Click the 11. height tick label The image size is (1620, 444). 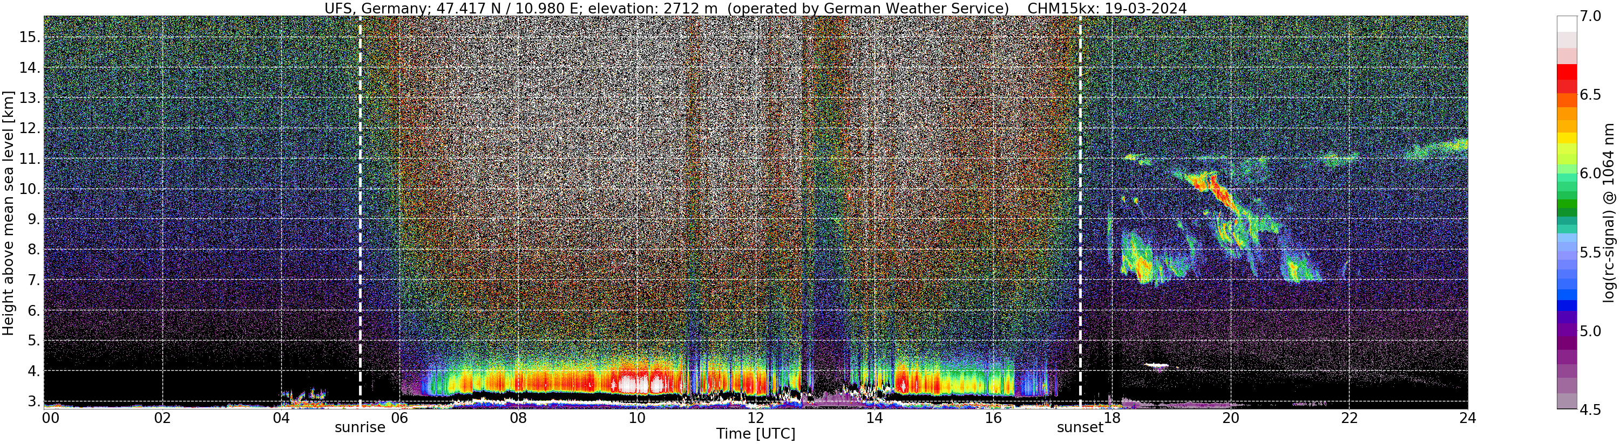click(x=30, y=159)
